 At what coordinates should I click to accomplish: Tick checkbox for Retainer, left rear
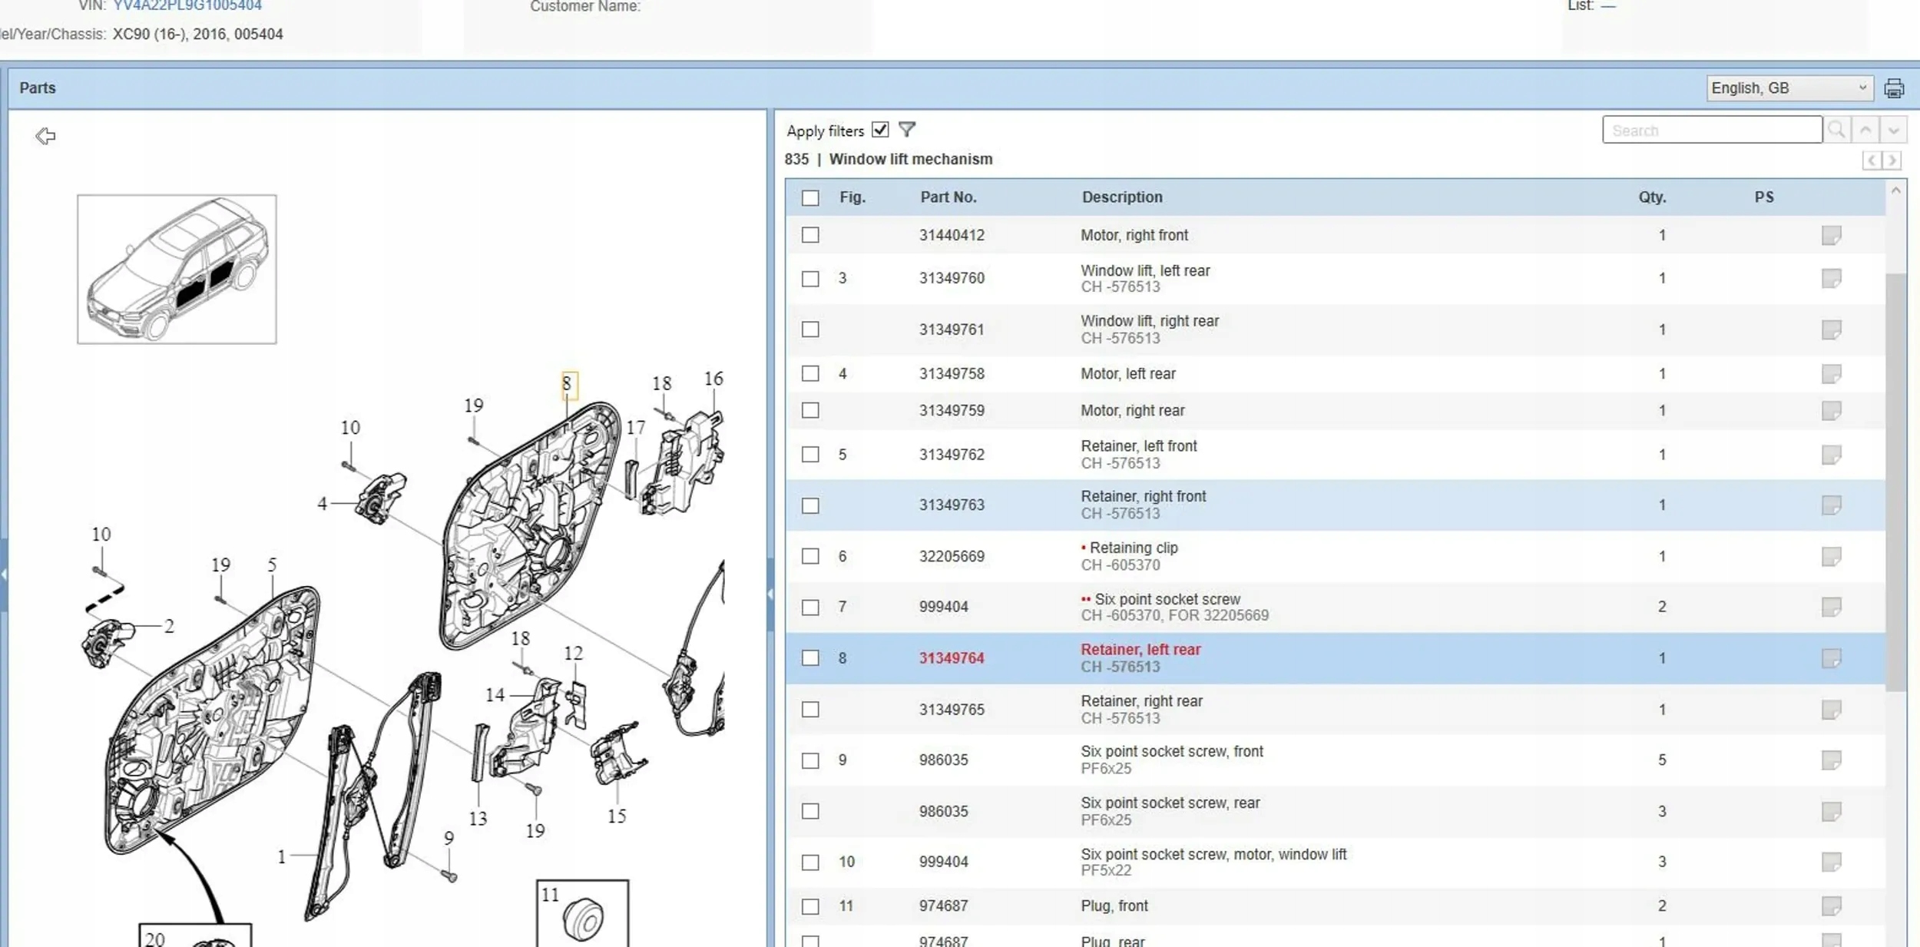[810, 658]
